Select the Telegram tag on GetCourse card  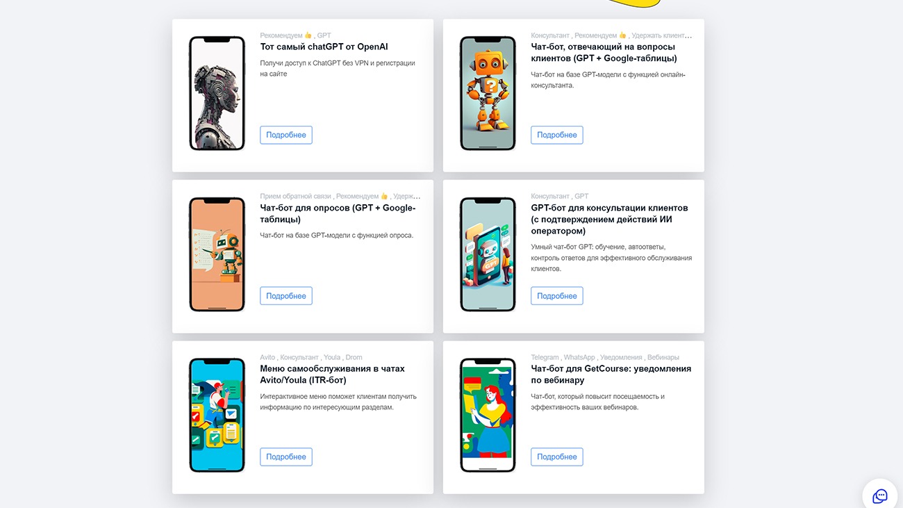click(545, 357)
